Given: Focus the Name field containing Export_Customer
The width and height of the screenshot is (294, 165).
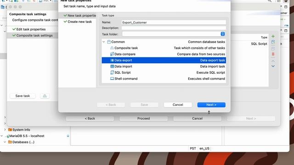Looking at the screenshot, I should pyautogui.click(x=174, y=22).
